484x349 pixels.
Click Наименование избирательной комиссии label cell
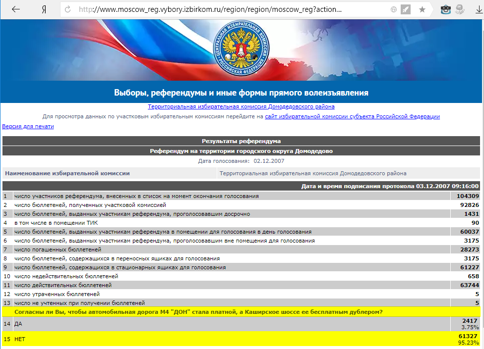coord(110,173)
